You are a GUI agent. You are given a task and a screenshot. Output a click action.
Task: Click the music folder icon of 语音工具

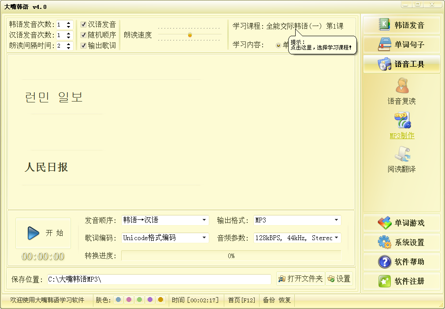point(384,64)
